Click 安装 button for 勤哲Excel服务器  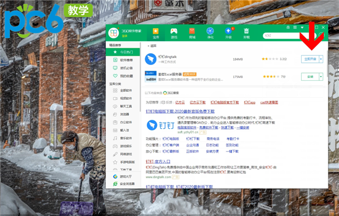(310, 76)
